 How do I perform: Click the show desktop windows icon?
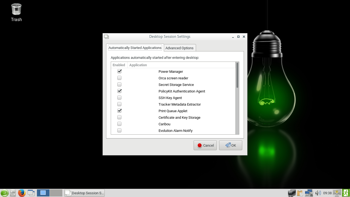pyautogui.click(x=31, y=193)
